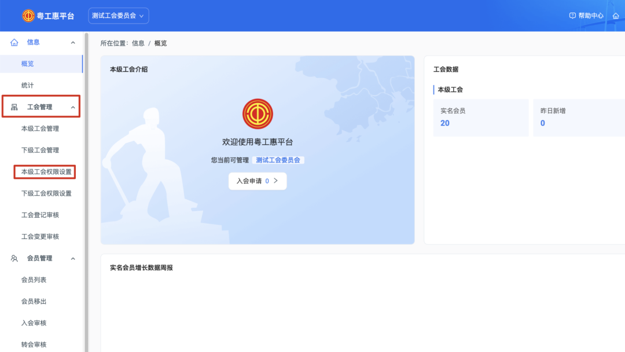Click the sidebar vertical scrollbar

pos(86,192)
